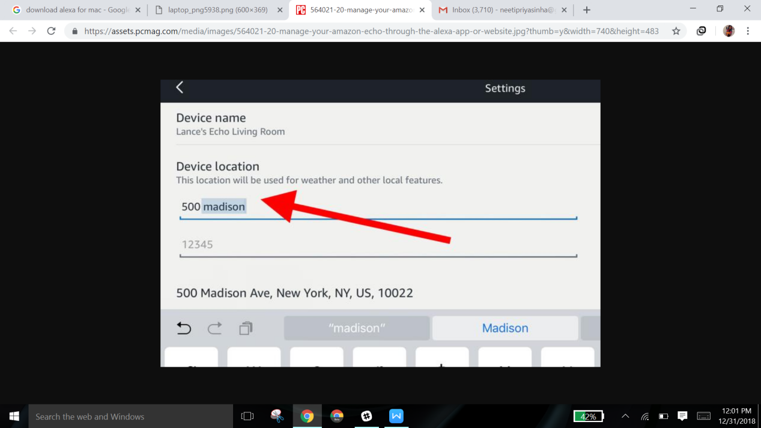
Task: Open a new browser tab
Action: (587, 10)
